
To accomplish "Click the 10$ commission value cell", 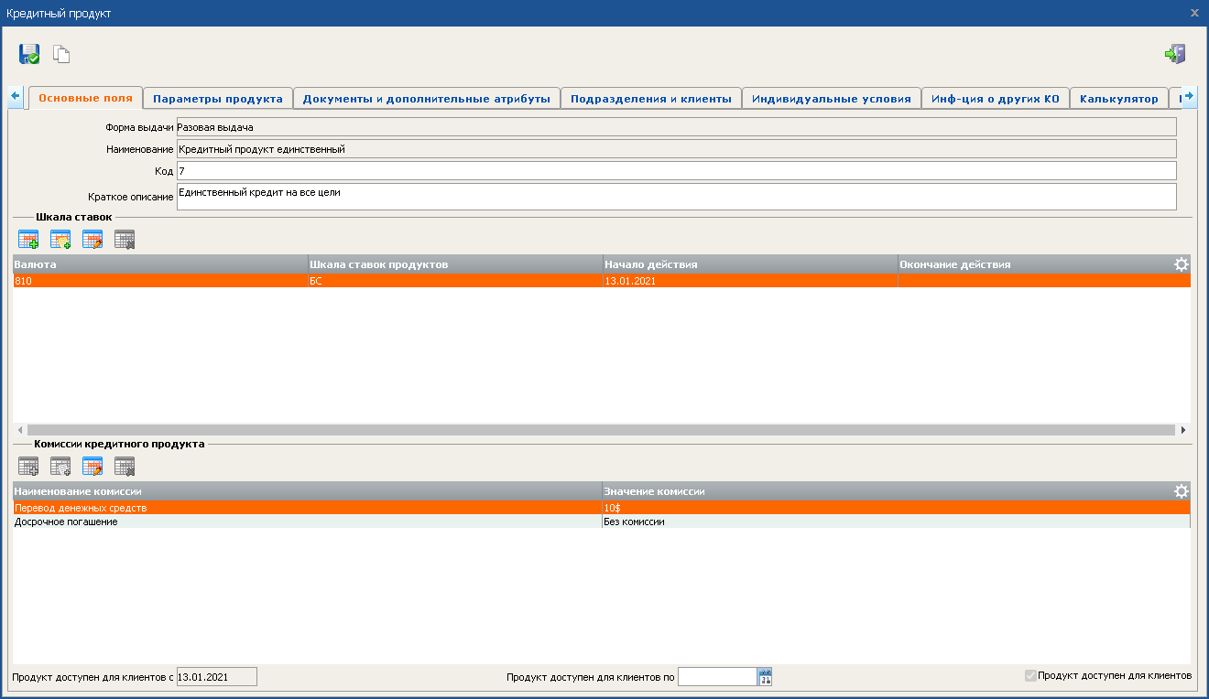I will tap(896, 508).
